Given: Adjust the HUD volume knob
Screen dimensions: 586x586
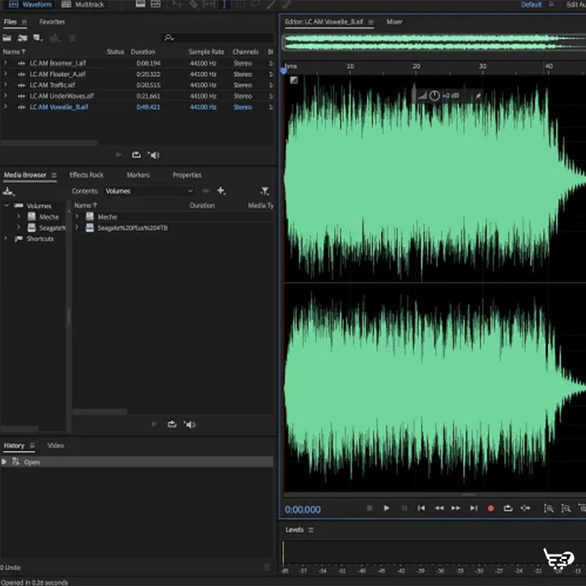Looking at the screenshot, I should click(434, 96).
